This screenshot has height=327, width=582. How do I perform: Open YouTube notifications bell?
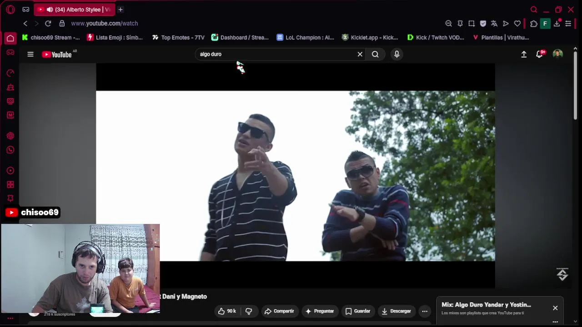pyautogui.click(x=540, y=54)
